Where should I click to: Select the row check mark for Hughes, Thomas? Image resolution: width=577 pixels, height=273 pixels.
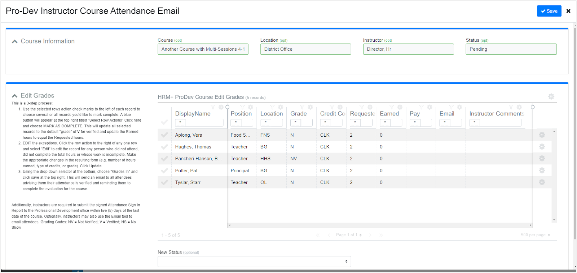click(x=164, y=147)
